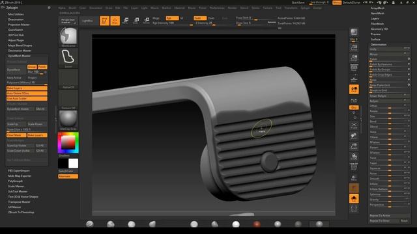Expand the Geometry HD section

click(x=379, y=29)
